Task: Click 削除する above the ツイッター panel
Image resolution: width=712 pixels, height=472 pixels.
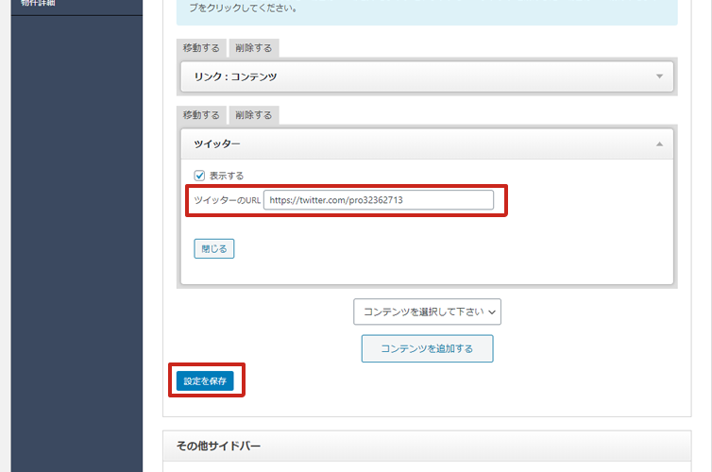Action: tap(254, 115)
